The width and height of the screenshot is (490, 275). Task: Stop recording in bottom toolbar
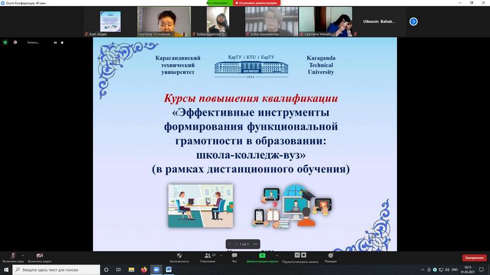click(x=303, y=255)
